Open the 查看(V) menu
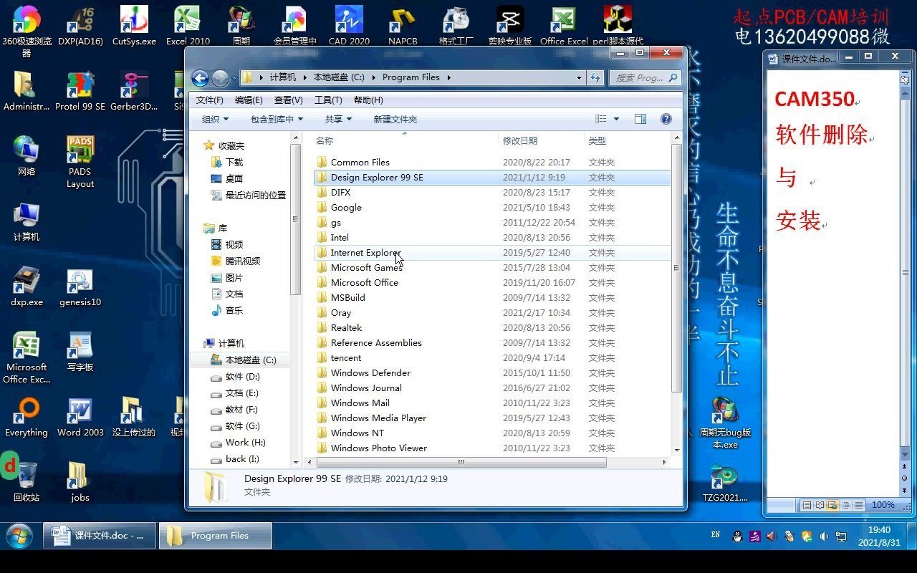 [288, 100]
